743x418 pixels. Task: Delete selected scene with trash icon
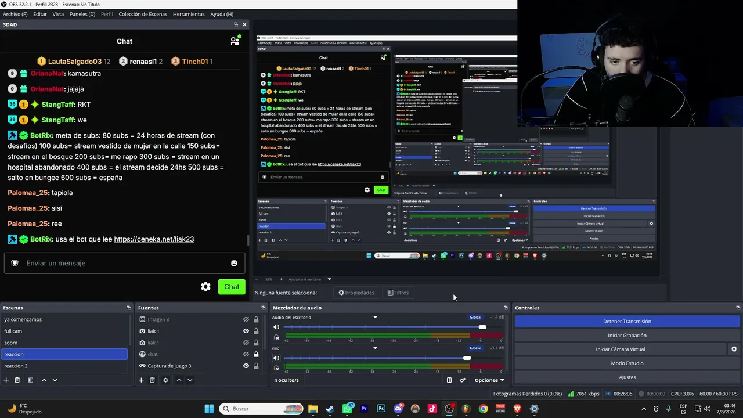click(17, 380)
